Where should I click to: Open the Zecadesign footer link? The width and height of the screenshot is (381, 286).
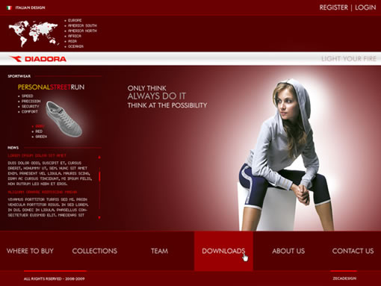(344, 279)
